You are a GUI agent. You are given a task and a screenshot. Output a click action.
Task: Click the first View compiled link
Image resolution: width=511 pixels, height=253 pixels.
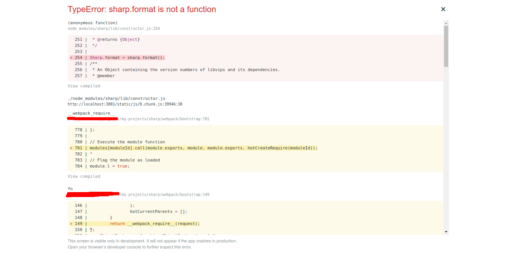(x=84, y=86)
